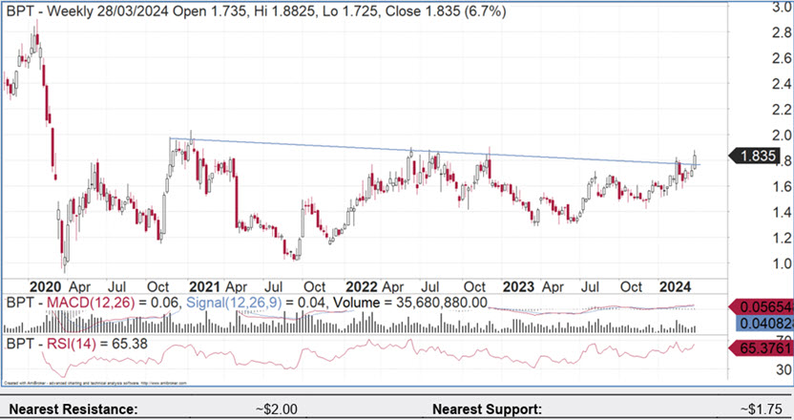Click the 'Nearest Resistance:' label
The image size is (794, 420).
pos(73,409)
